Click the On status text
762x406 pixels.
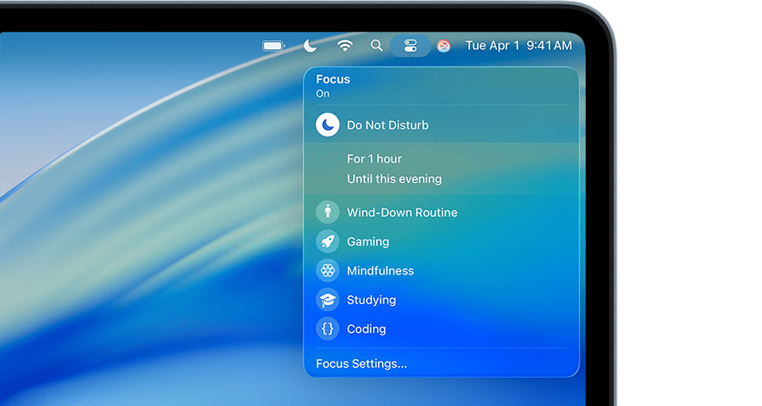tap(323, 94)
